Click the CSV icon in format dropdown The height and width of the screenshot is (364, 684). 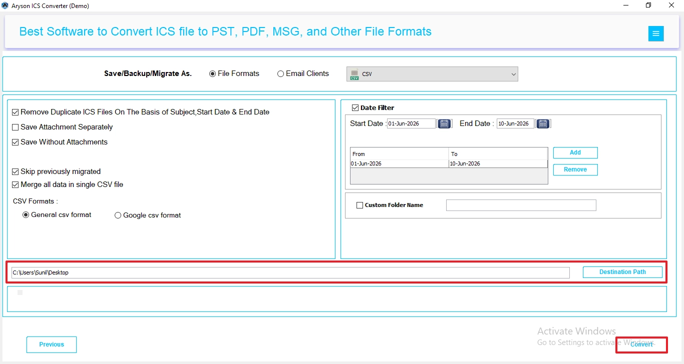pyautogui.click(x=355, y=74)
